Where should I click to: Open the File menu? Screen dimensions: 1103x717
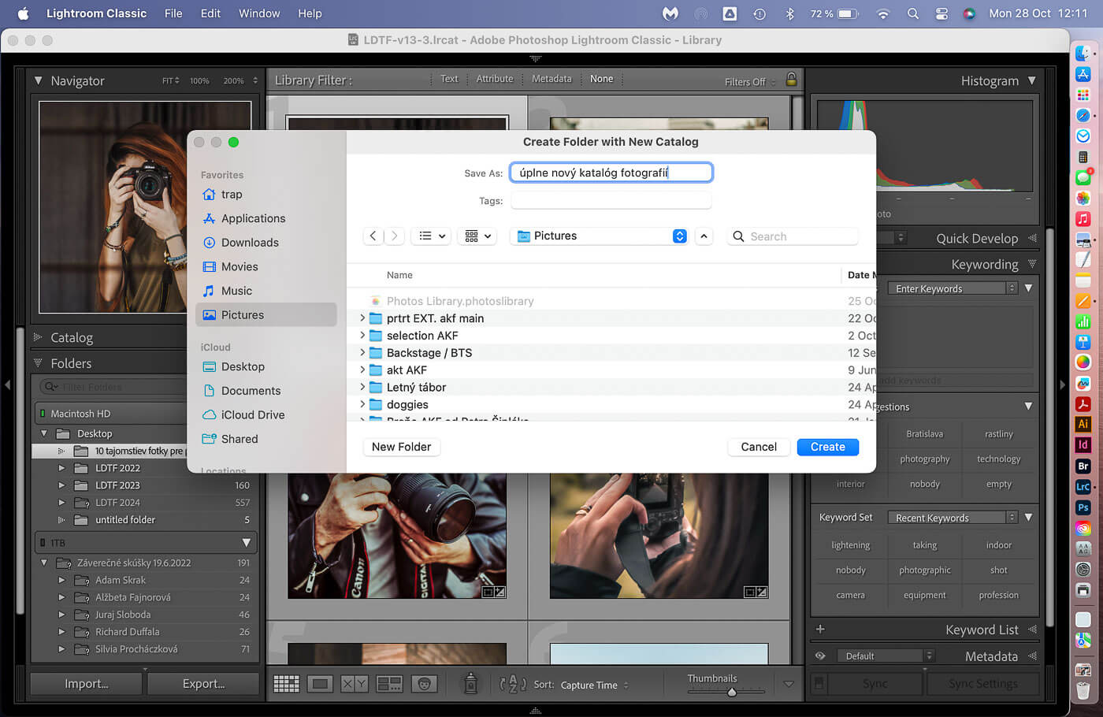pyautogui.click(x=173, y=13)
